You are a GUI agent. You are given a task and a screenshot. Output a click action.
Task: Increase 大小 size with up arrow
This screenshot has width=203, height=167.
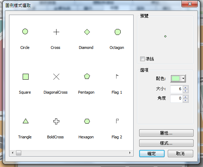click(x=186, y=88)
